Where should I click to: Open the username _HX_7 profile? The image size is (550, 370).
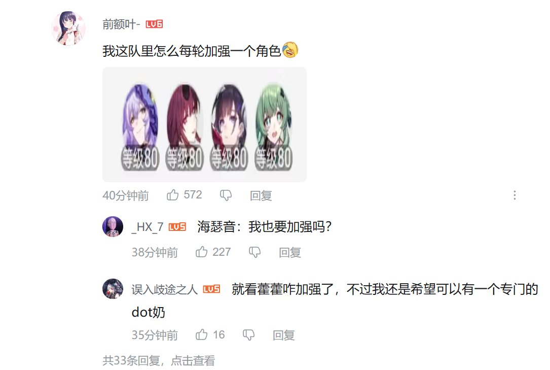(148, 227)
